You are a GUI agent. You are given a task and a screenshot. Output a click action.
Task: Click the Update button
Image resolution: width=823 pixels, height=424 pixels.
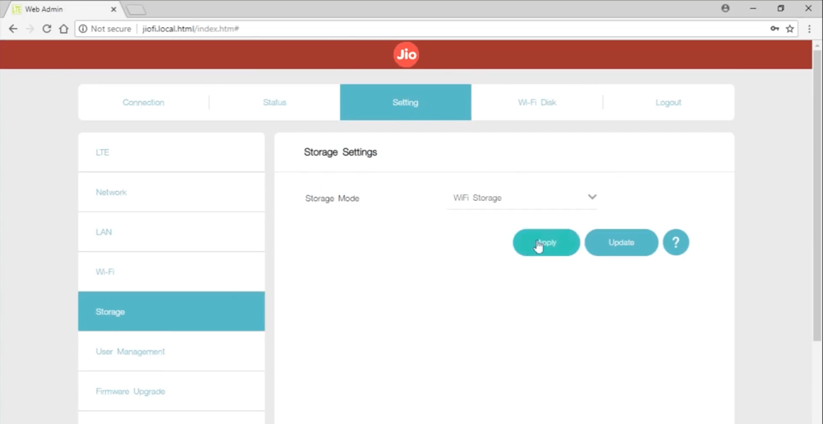point(621,242)
